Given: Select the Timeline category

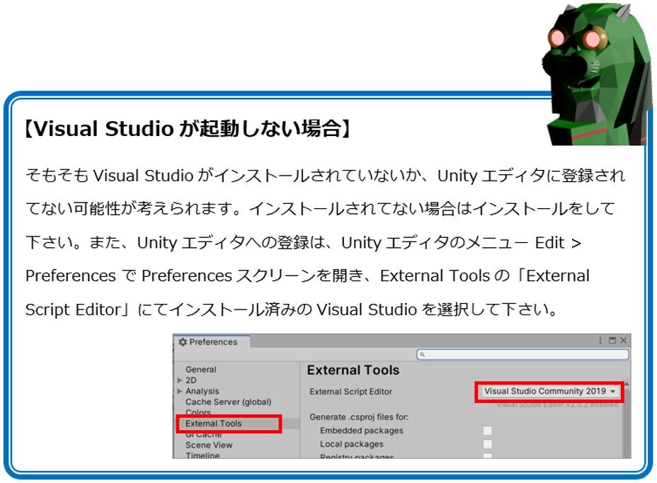Looking at the screenshot, I should 202,455.
